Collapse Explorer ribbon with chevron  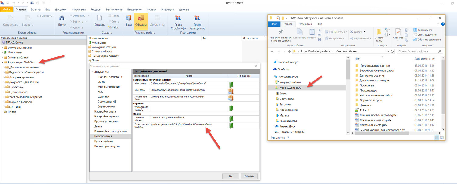pyautogui.click(x=438, y=24)
